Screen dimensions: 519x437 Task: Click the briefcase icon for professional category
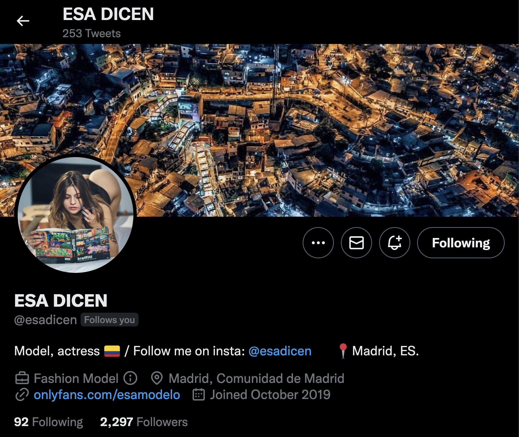click(x=22, y=378)
